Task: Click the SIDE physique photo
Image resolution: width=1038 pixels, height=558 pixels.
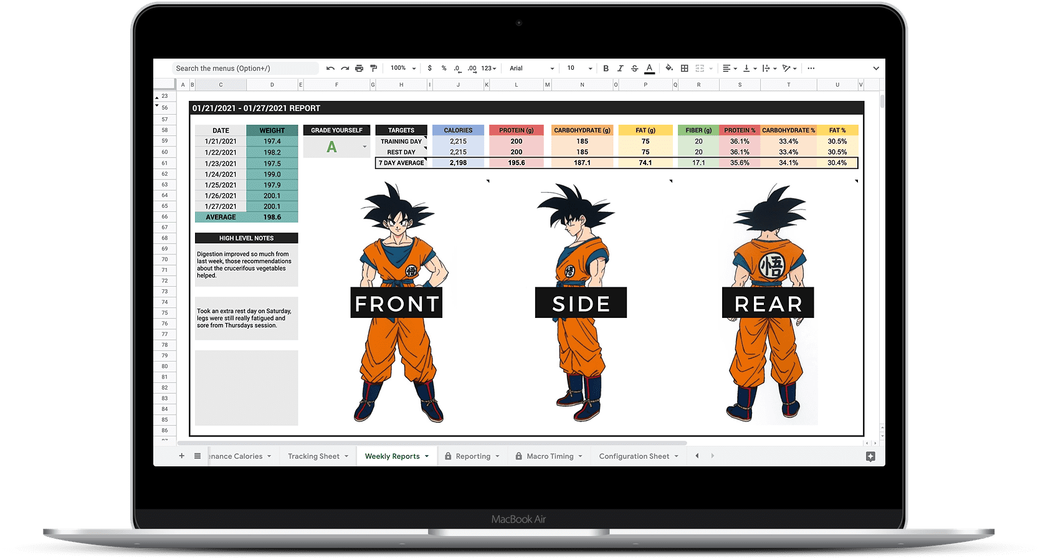Action: 579,302
